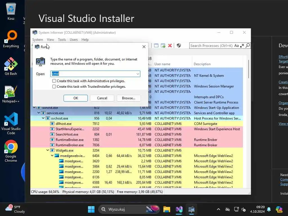Viewport: 288px width, 216px height.
Task: Check Create this task with TrustedInstaller privileges
Action: (x=54, y=87)
